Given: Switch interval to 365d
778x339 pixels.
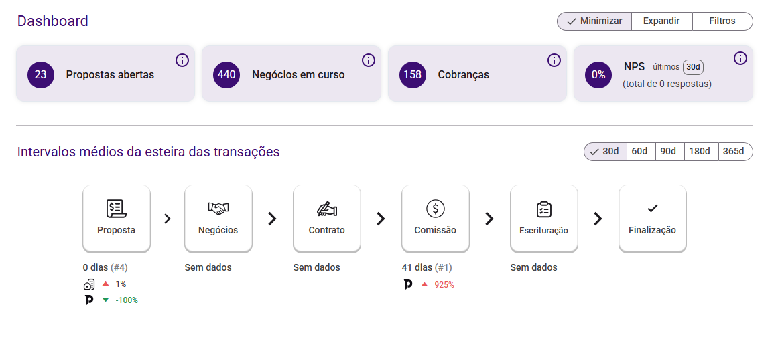Looking at the screenshot, I should pyautogui.click(x=733, y=152).
